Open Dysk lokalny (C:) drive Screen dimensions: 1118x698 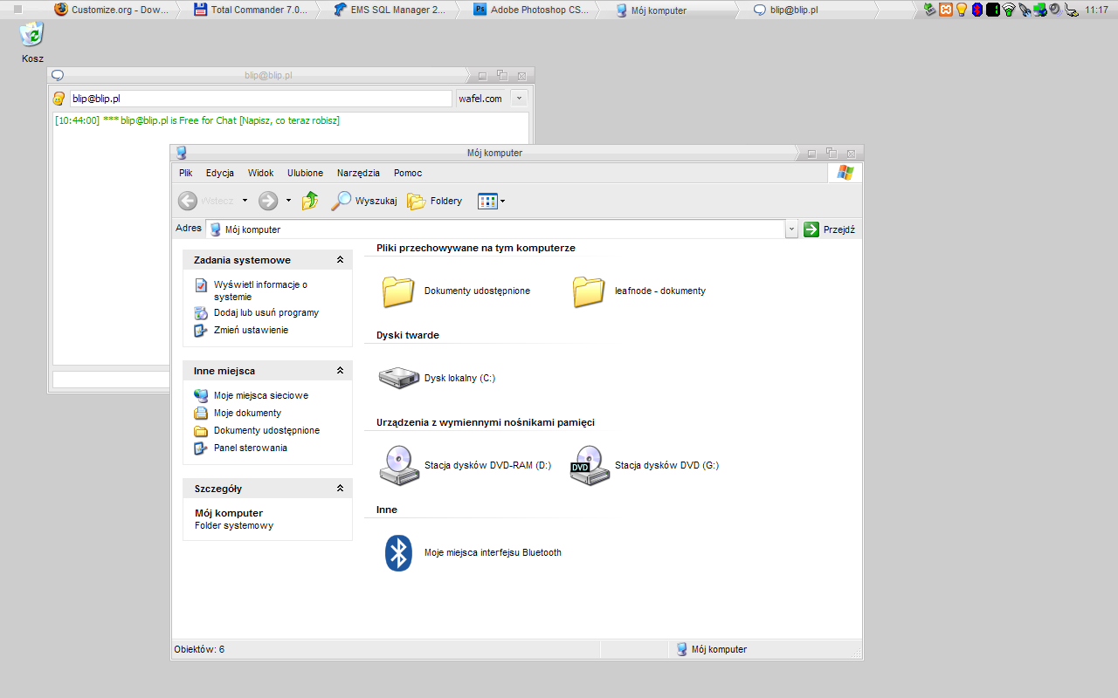399,378
